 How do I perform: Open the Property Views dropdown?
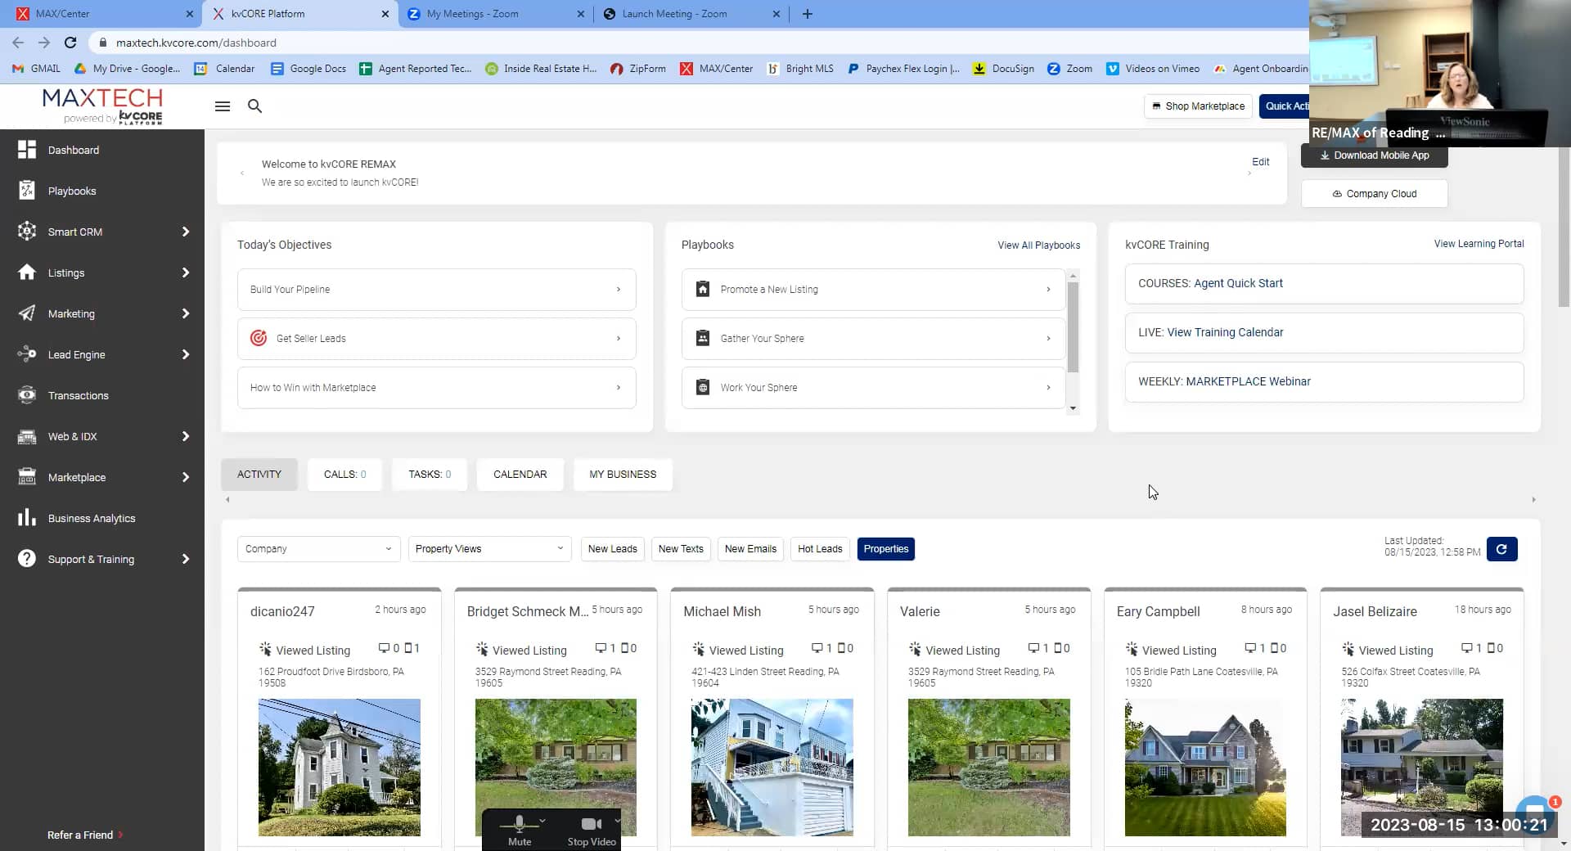(x=488, y=549)
